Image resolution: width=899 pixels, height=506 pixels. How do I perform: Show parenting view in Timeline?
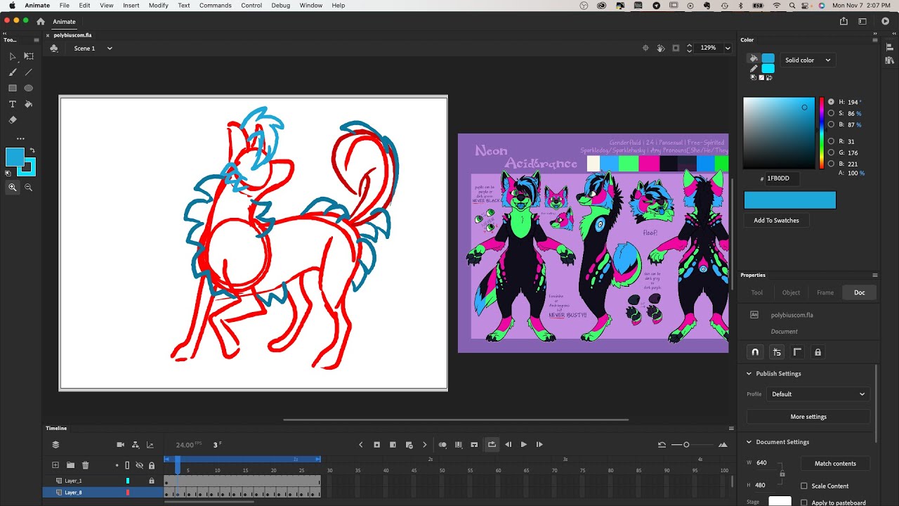point(135,445)
